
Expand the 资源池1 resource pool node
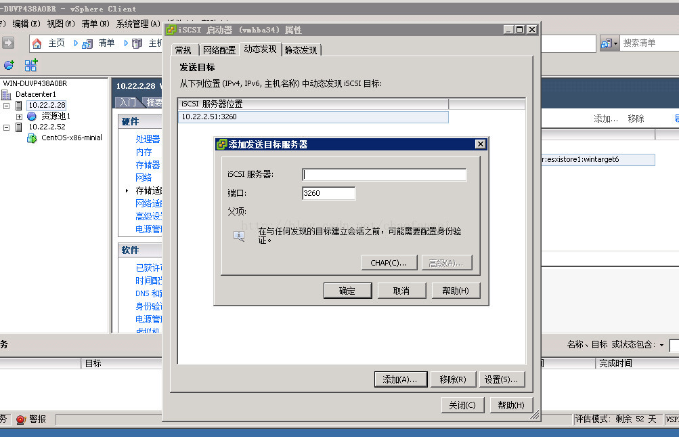pos(19,116)
